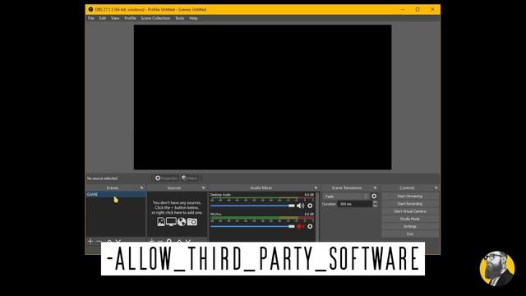Minimize the OBS window
This screenshot has height=296, width=526.
(x=403, y=9)
